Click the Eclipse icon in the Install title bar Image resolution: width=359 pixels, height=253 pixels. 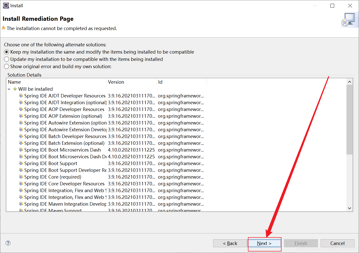pos(6,6)
